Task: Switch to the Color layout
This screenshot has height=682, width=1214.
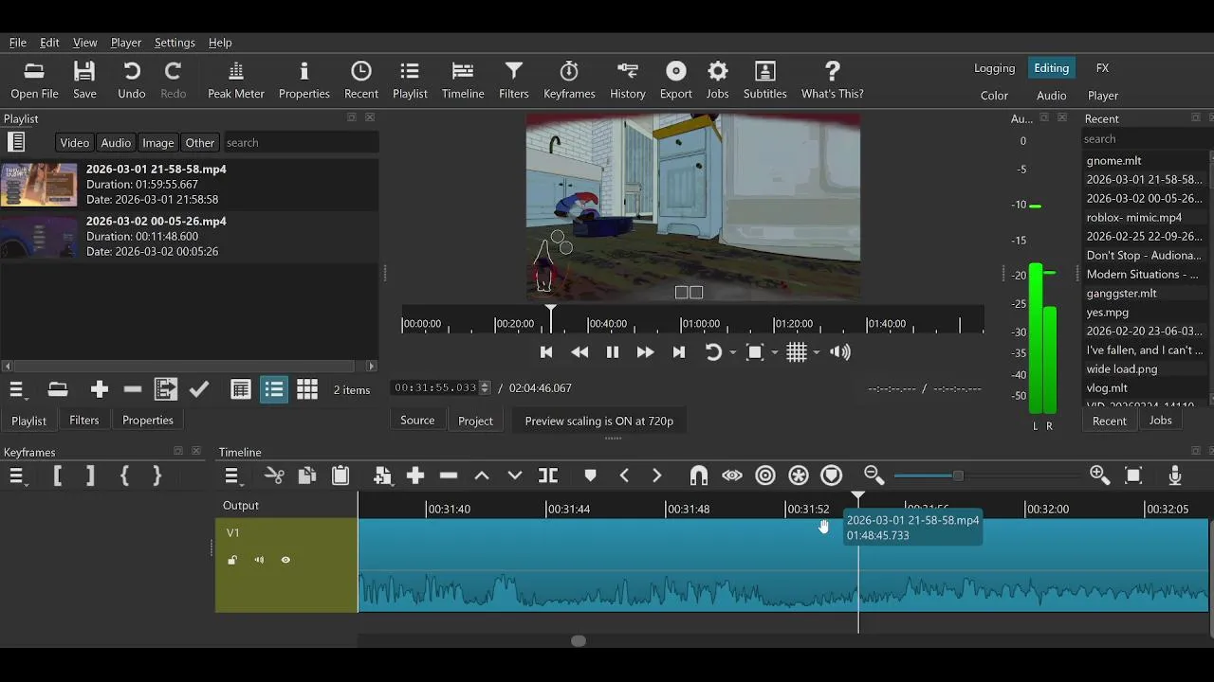Action: pyautogui.click(x=994, y=96)
